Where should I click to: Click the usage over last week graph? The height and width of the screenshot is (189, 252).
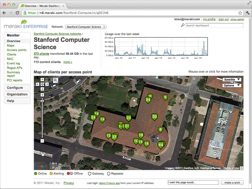(x=161, y=46)
